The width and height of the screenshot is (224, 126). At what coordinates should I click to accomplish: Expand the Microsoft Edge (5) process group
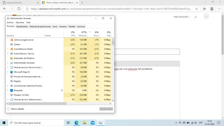(x=8, y=72)
